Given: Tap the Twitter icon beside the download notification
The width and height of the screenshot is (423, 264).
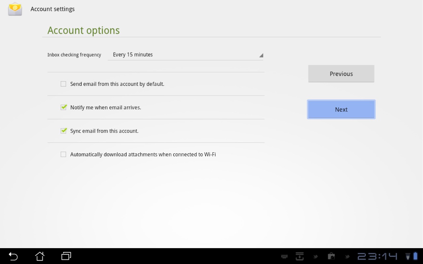Looking at the screenshot, I should pos(316,256).
